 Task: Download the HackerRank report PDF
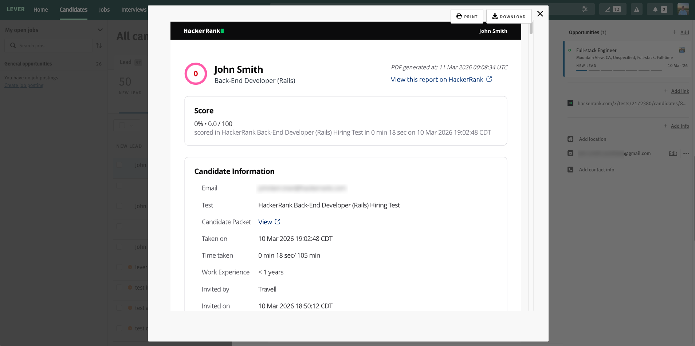click(x=509, y=16)
